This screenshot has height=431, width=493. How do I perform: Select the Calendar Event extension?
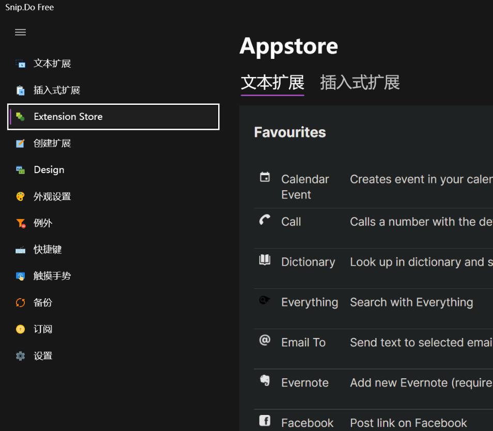[305, 187]
